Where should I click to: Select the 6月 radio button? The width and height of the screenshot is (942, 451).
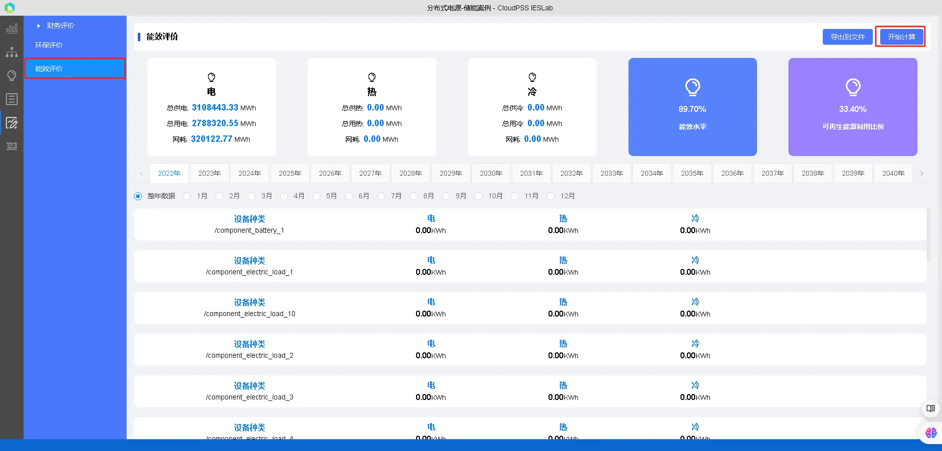349,196
